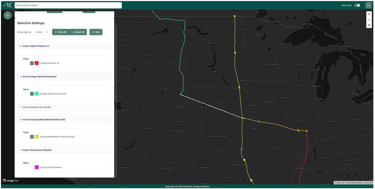Click the "Chicago" city label on map
The width and height of the screenshot is (375, 189).
coord(319,98)
